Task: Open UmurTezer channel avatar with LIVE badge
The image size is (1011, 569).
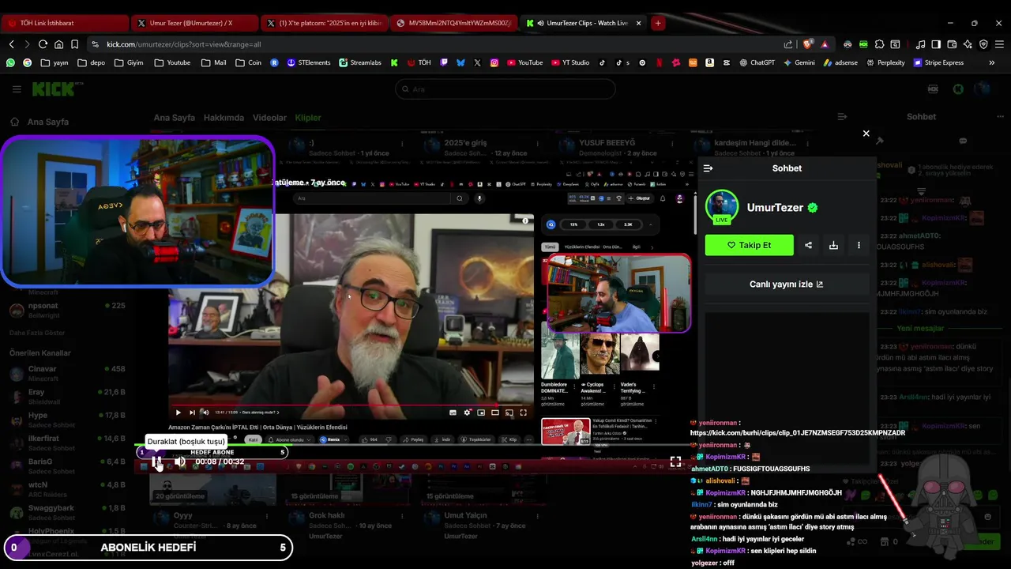Action: (721, 208)
